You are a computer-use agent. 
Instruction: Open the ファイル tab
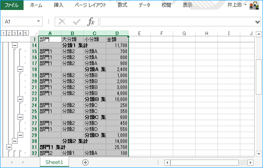[12, 5]
